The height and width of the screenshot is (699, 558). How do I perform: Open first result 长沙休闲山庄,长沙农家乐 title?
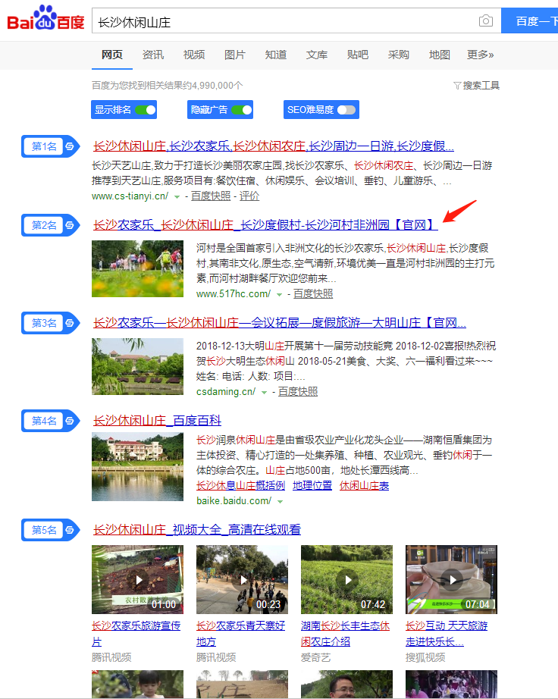point(274,146)
